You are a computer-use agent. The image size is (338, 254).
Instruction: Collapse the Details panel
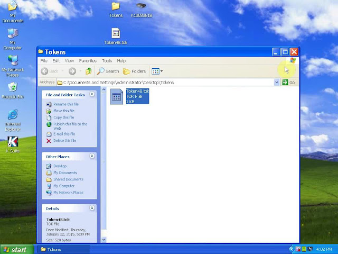pos(92,208)
